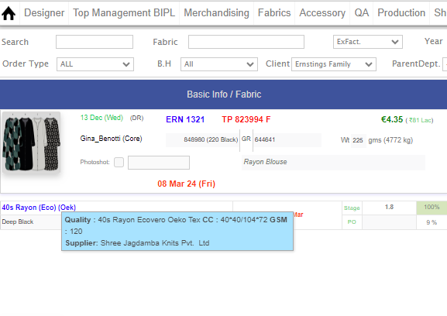Expand the ExFact. dropdown
The image size is (447, 316).
368,42
